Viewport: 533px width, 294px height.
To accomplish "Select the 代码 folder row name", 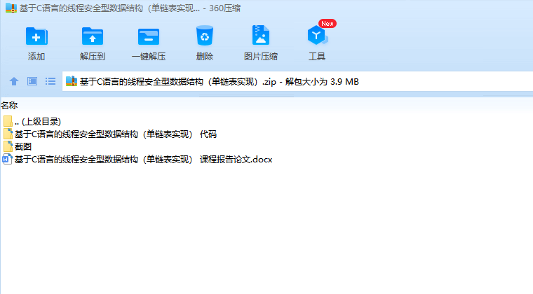I will [x=116, y=134].
